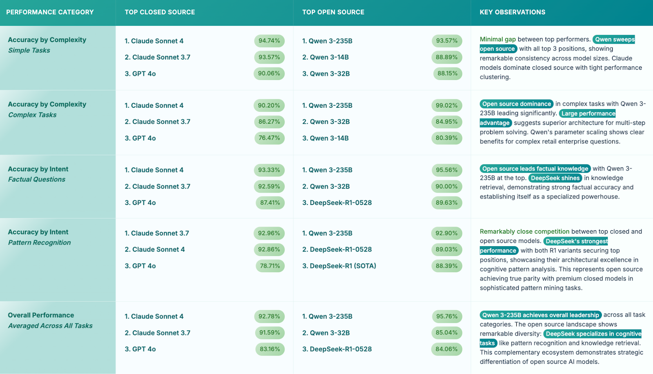Screen dimensions: 653x374
Task: Click the 89.63% score badge
Action: [x=446, y=203]
